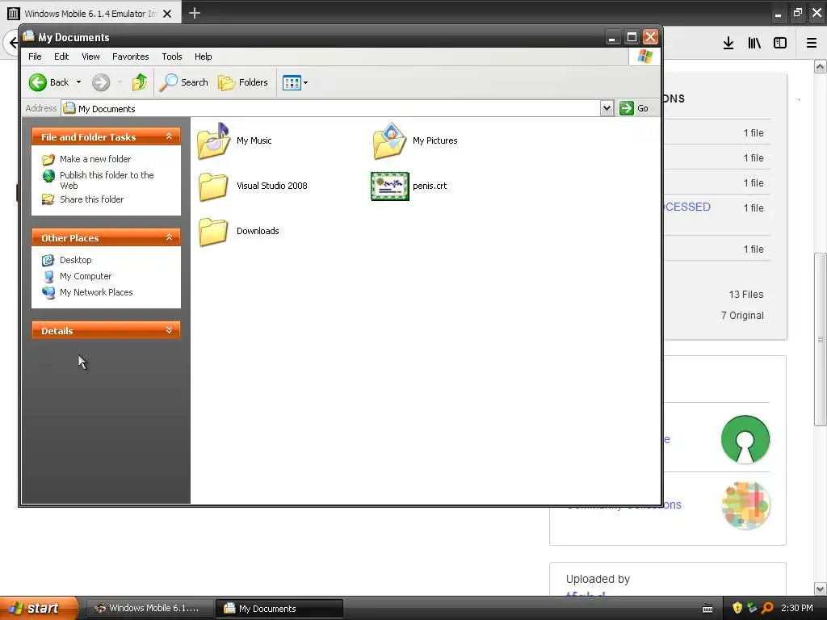
Task: Click the network connection tray icon
Action: pyautogui.click(x=752, y=608)
